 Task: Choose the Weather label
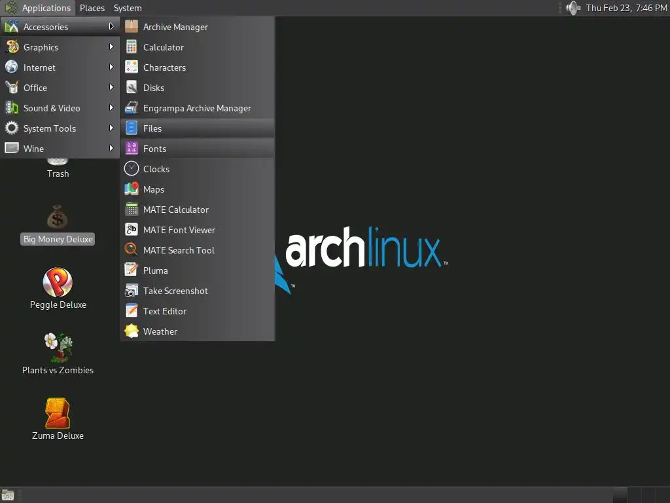tap(160, 331)
